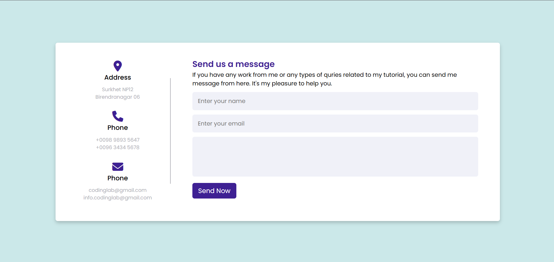Click the info.codinglab@gmail.com email address
Screen dimensions: 554x262
pos(117,198)
